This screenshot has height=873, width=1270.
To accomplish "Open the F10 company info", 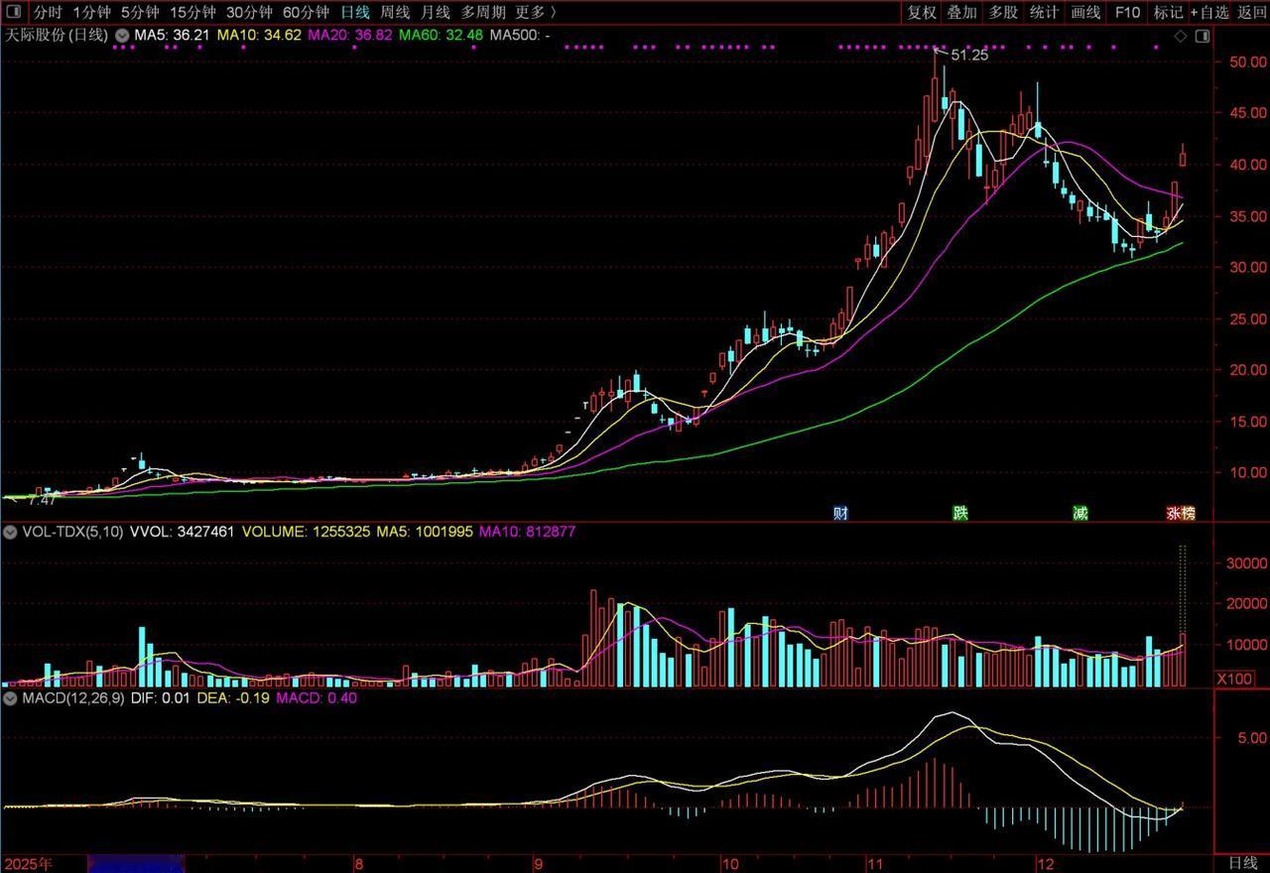I will pos(1127,12).
